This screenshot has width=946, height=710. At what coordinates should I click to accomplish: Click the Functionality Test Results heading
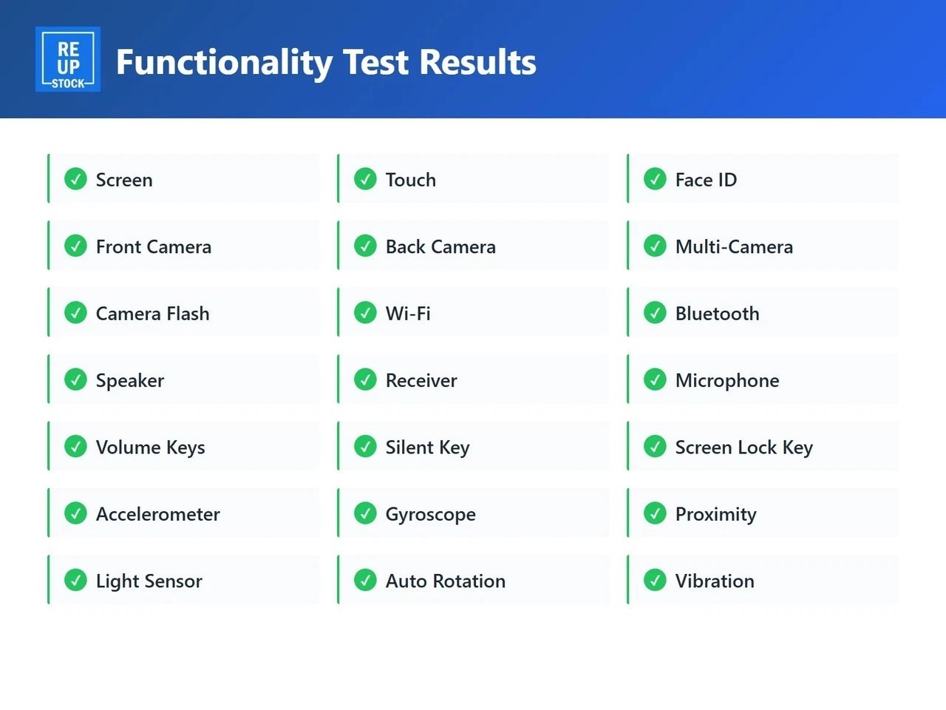326,62
